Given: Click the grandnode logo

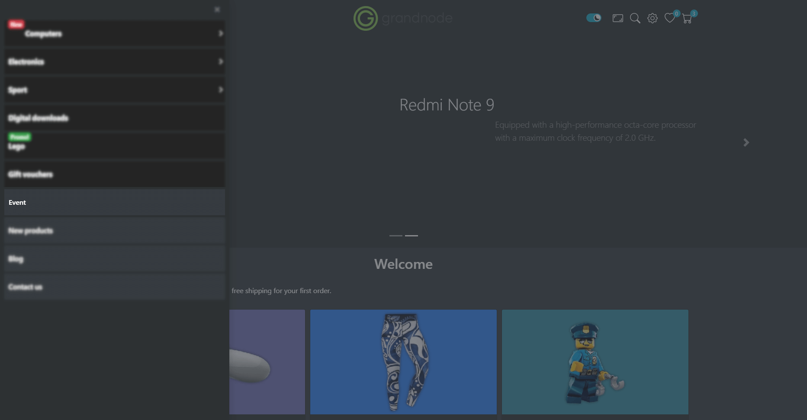Looking at the screenshot, I should click(x=403, y=18).
